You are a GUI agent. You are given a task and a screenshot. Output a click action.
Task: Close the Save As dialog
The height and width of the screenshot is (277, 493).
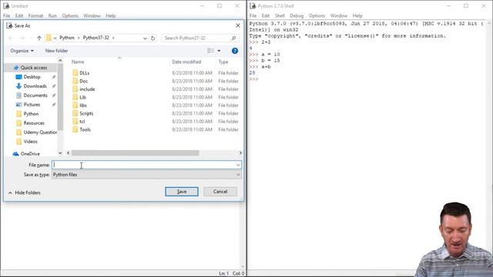coord(238,25)
